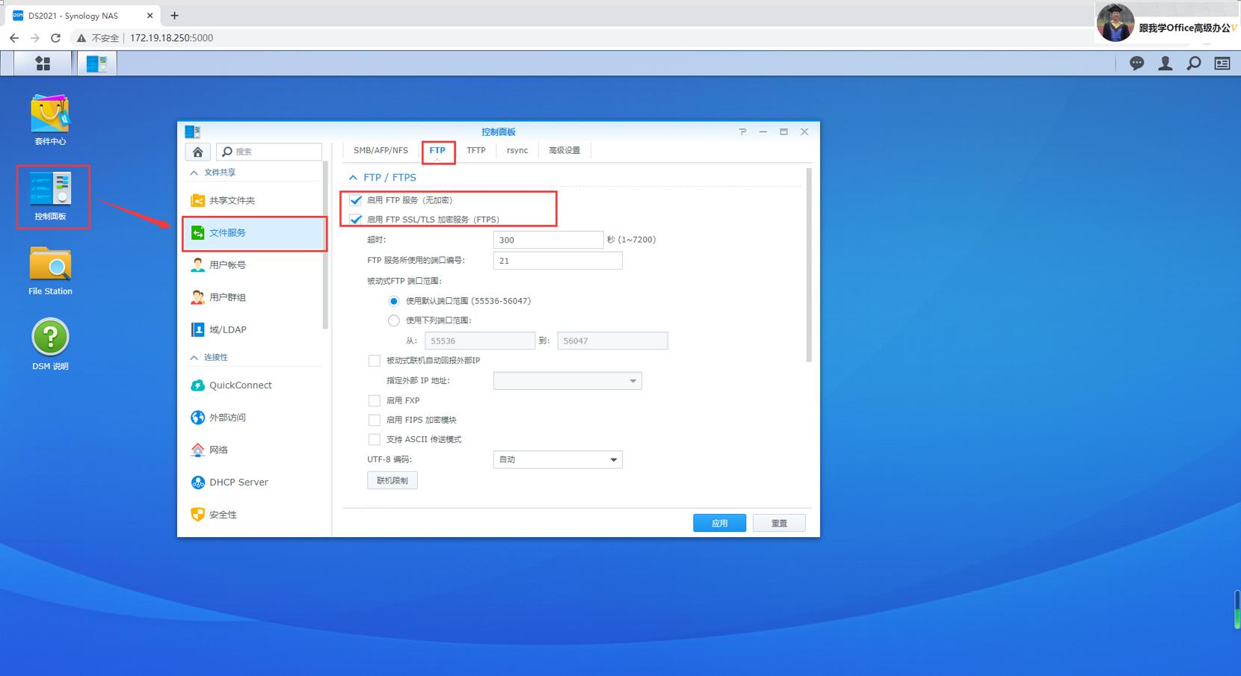The image size is (1241, 676).
Task: Open the notifications chat bubble icon
Action: [x=1136, y=63]
